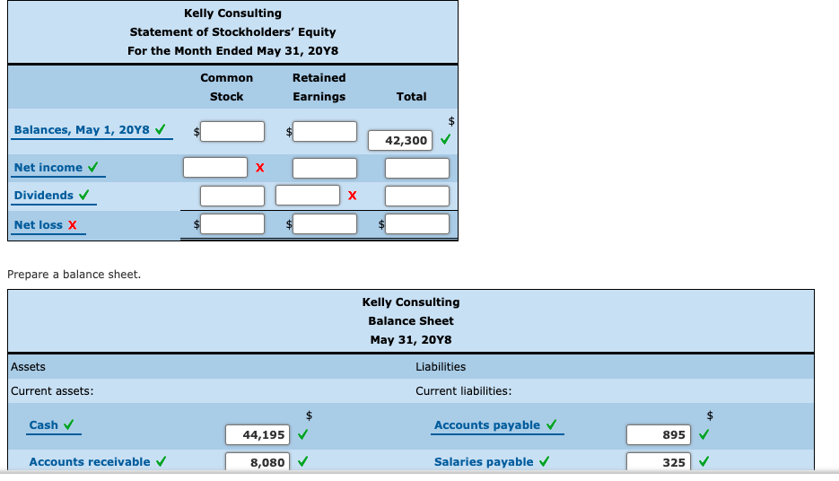This screenshot has height=481, width=839.
Task: Click the Accounts receivable amount field 8,080
Action: point(258,462)
